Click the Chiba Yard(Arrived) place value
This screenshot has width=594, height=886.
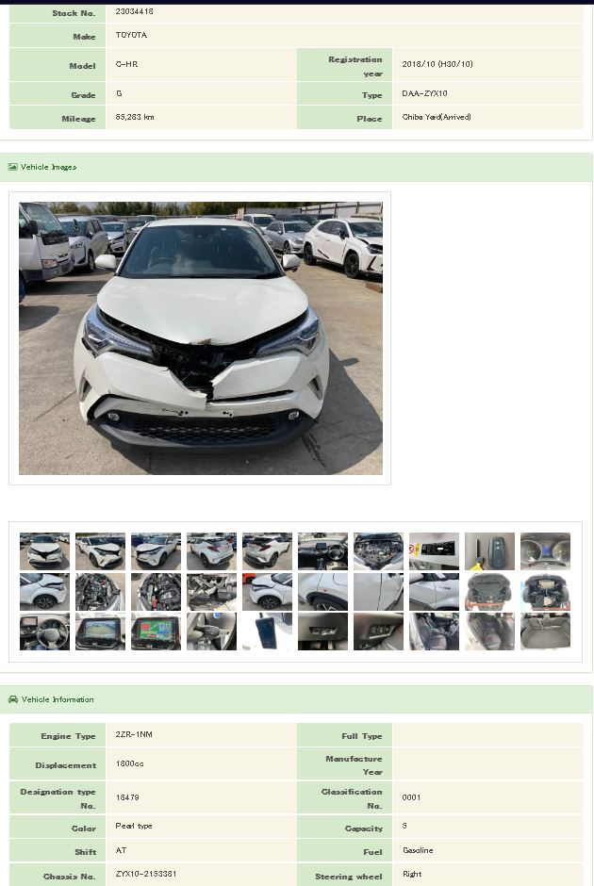pyautogui.click(x=437, y=117)
